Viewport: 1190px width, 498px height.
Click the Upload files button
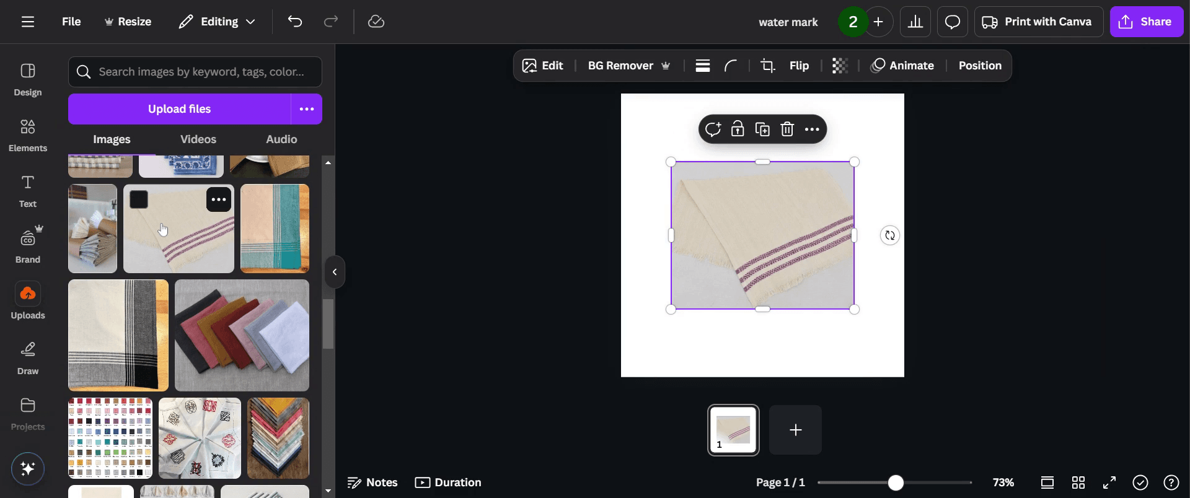pos(179,109)
